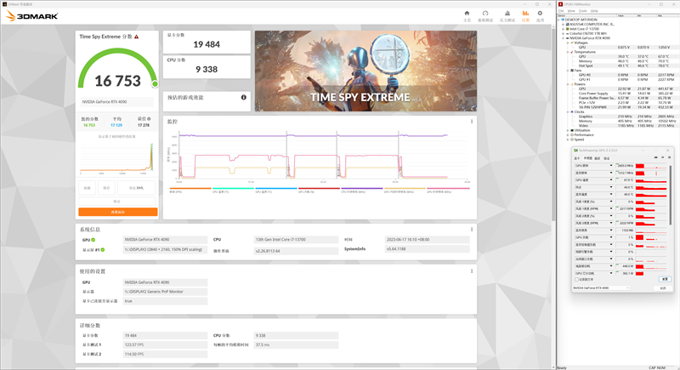680x370 pixels.
Task: Open the Stress Test (压力测试) icon
Action: click(507, 15)
